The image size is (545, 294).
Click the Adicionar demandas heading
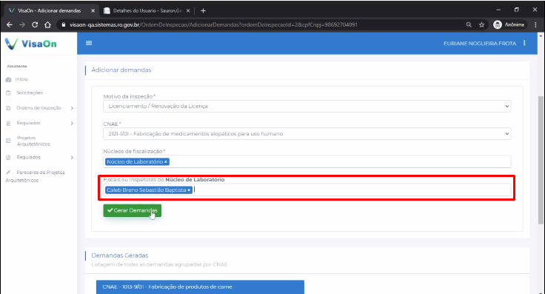(x=121, y=70)
